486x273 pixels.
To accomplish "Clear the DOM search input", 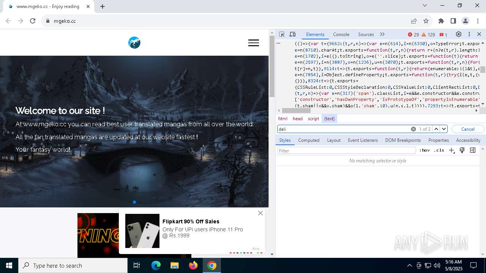I will click(x=413, y=129).
